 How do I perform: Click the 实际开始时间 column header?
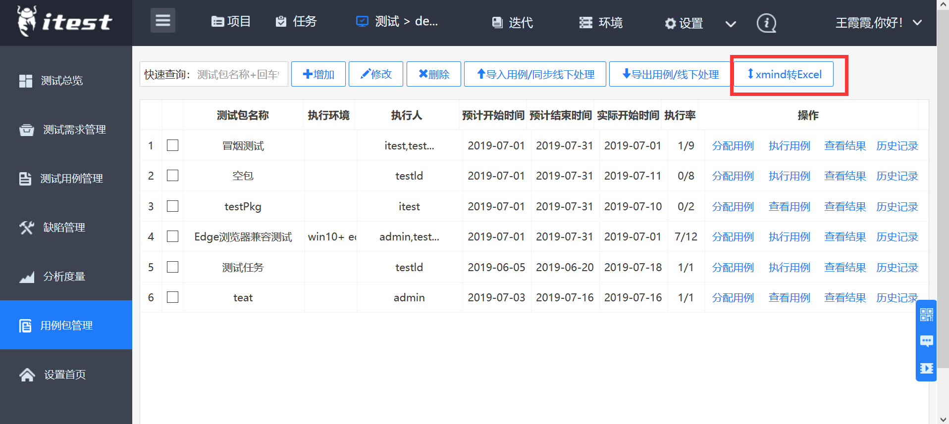point(628,115)
